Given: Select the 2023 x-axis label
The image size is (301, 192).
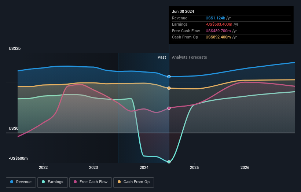Looking at the screenshot, I should [x=93, y=167].
